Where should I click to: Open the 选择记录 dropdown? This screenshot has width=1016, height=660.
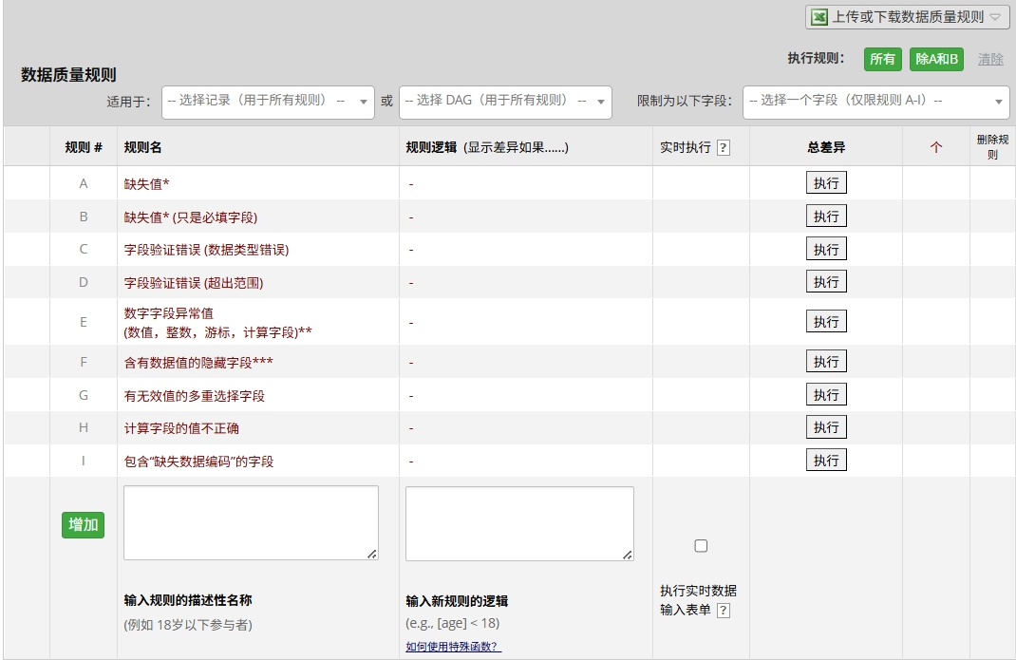pos(269,102)
